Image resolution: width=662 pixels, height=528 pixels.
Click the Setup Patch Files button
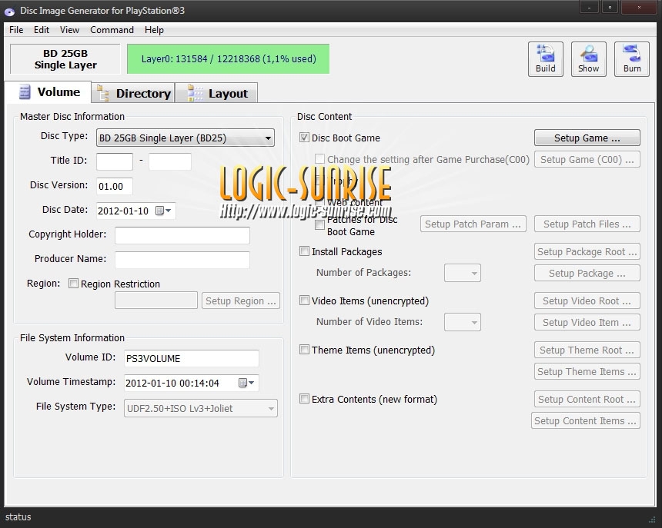click(587, 224)
